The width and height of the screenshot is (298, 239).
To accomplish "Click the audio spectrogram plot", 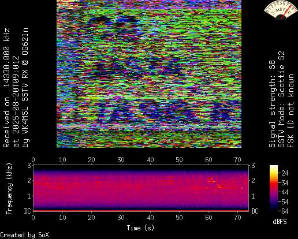I will click(141, 188).
